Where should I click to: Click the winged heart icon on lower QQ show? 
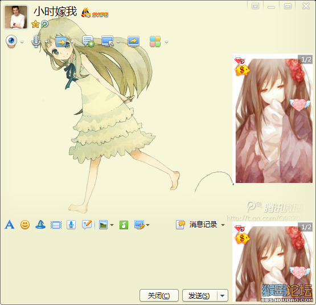click(299, 272)
